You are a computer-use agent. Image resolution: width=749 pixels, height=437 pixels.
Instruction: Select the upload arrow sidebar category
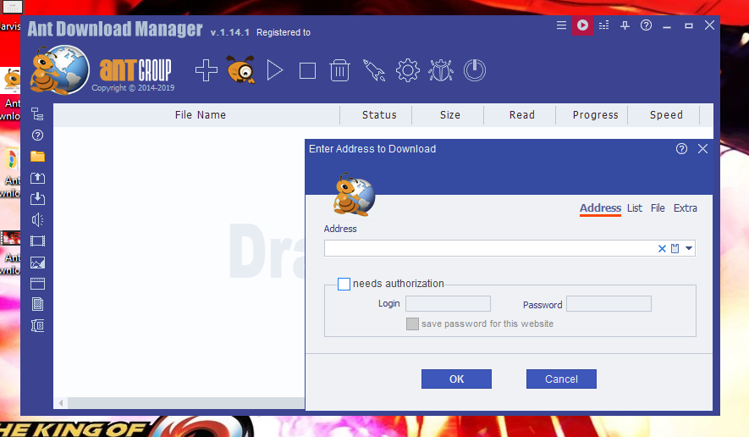tap(37, 178)
